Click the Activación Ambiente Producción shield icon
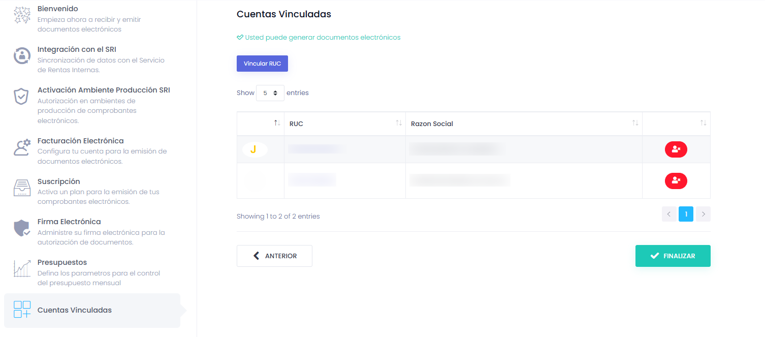 point(21,97)
